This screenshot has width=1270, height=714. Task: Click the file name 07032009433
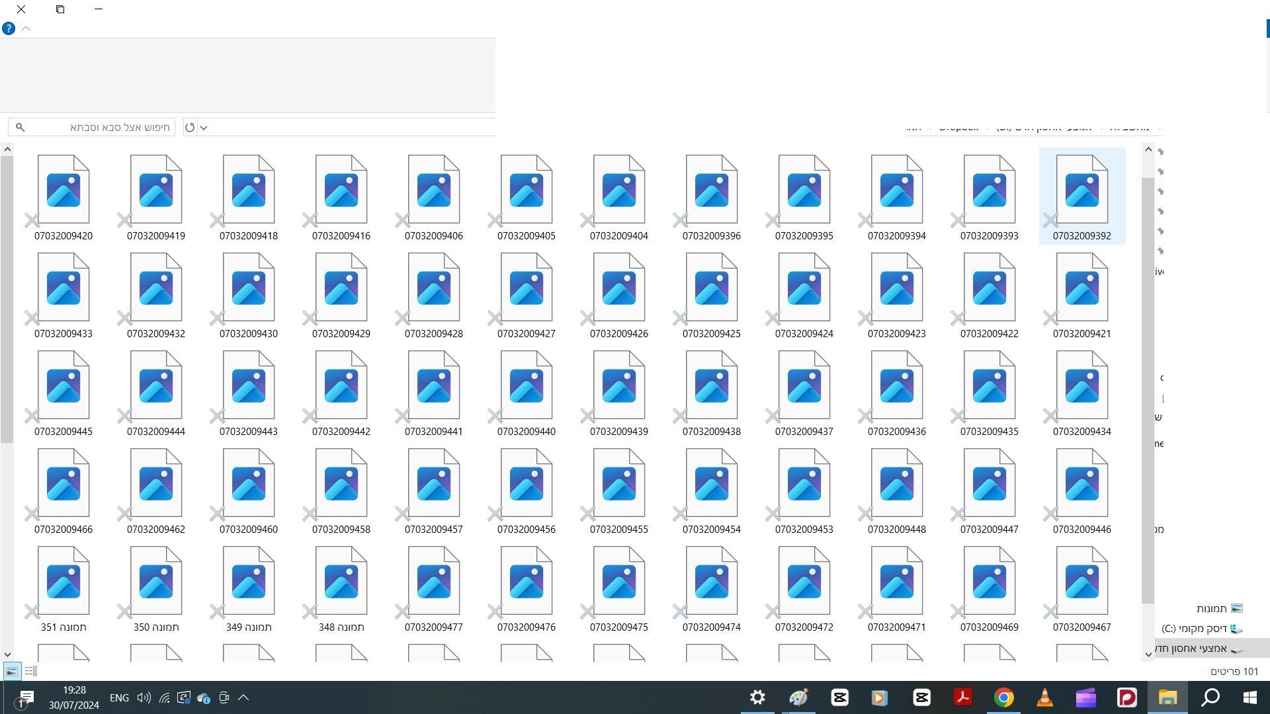coord(63,334)
